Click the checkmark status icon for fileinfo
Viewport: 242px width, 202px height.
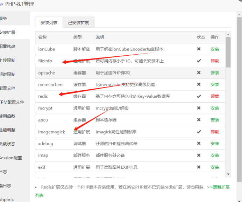pyautogui.click(x=199, y=61)
